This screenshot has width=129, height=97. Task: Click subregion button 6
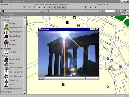click(x=54, y=8)
